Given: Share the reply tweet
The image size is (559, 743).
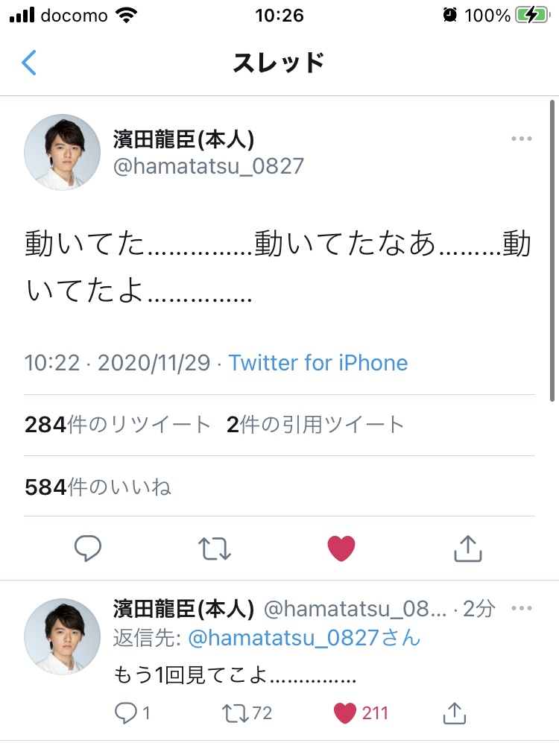Looking at the screenshot, I should click(x=452, y=712).
